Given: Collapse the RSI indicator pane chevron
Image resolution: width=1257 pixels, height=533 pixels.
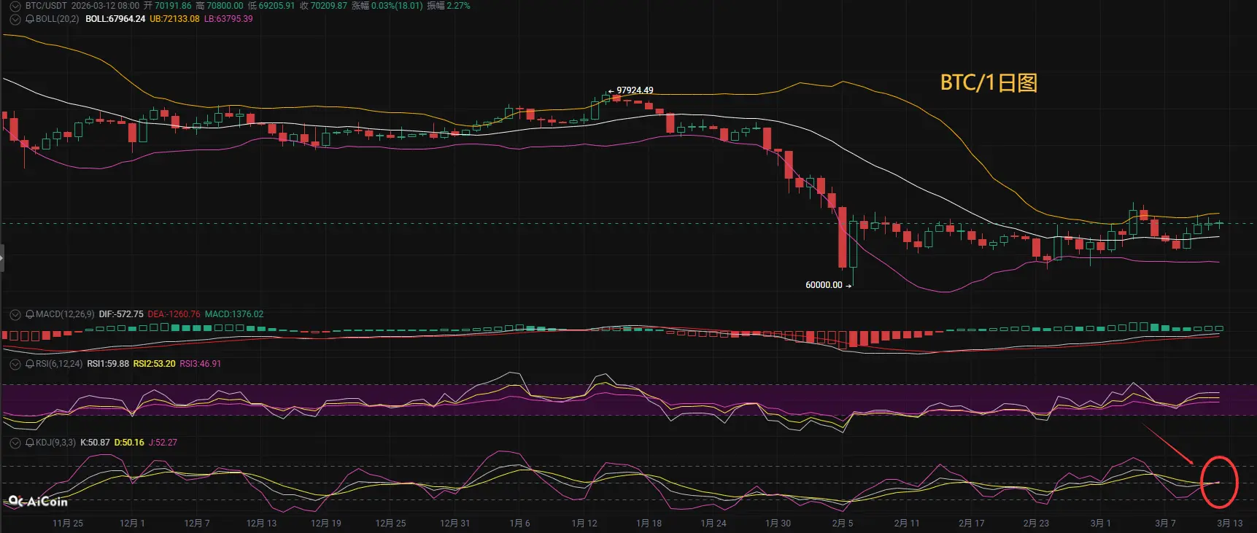Looking at the screenshot, I should click(x=15, y=364).
